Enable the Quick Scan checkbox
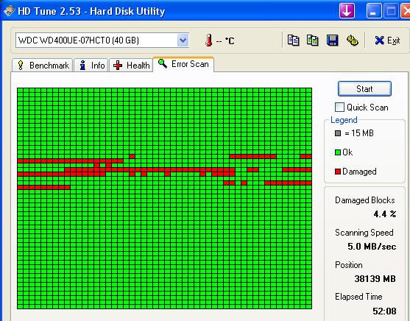Image resolution: width=410 pixels, height=321 pixels. [339, 107]
